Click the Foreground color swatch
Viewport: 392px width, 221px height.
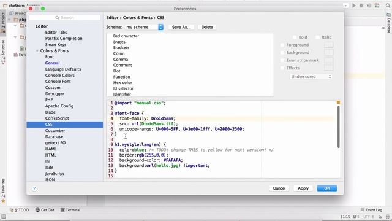[x=329, y=45]
